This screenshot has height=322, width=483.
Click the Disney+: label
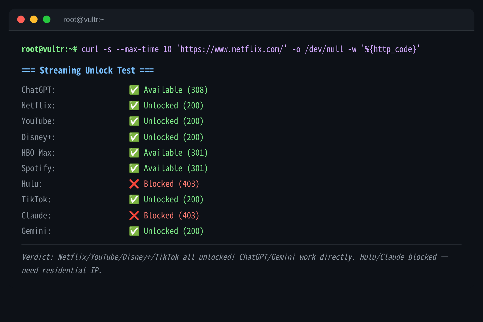[38, 137]
